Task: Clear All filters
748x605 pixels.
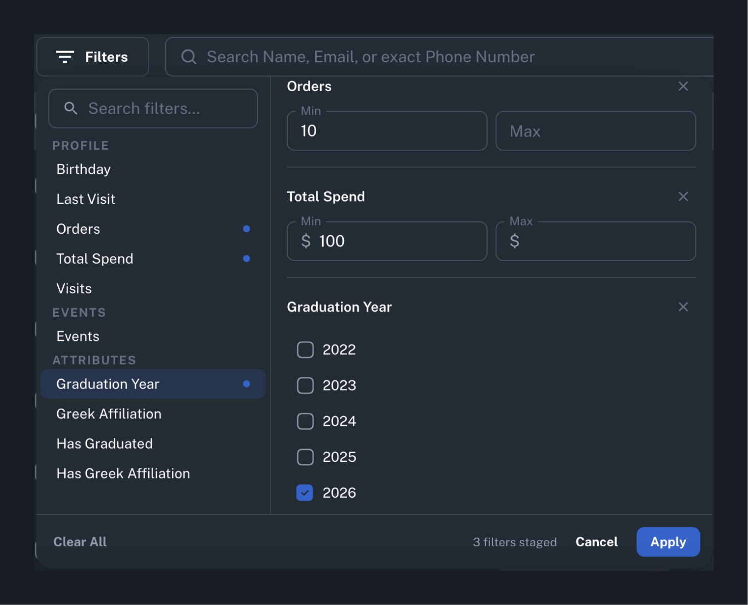Action: (80, 542)
